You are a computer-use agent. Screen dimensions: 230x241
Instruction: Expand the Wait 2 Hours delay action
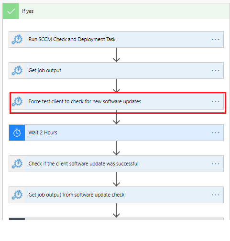pos(116,132)
